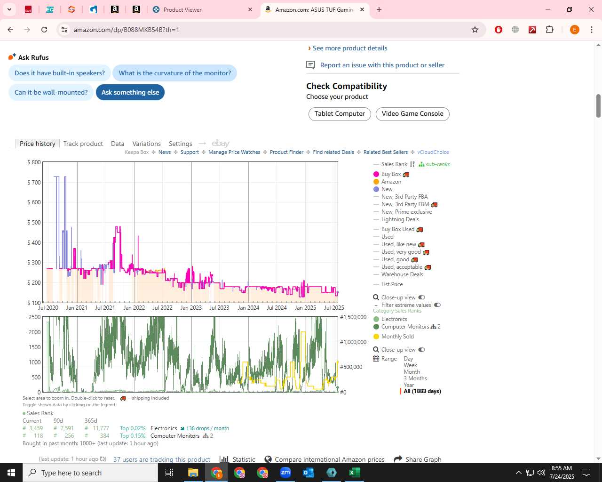Open Windows Start menu
This screenshot has height=482, width=602.
[11, 473]
